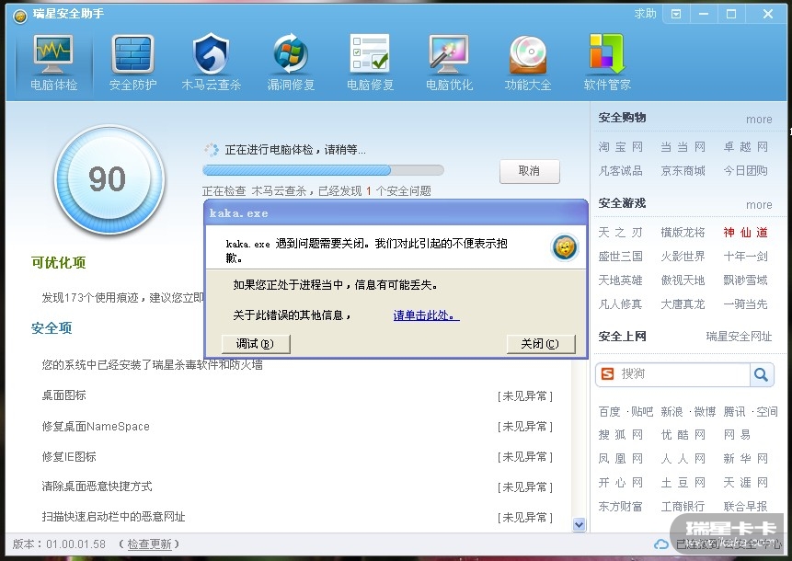This screenshot has width=792, height=561.
Task: Open 优酷网 website link
Action: tap(683, 435)
